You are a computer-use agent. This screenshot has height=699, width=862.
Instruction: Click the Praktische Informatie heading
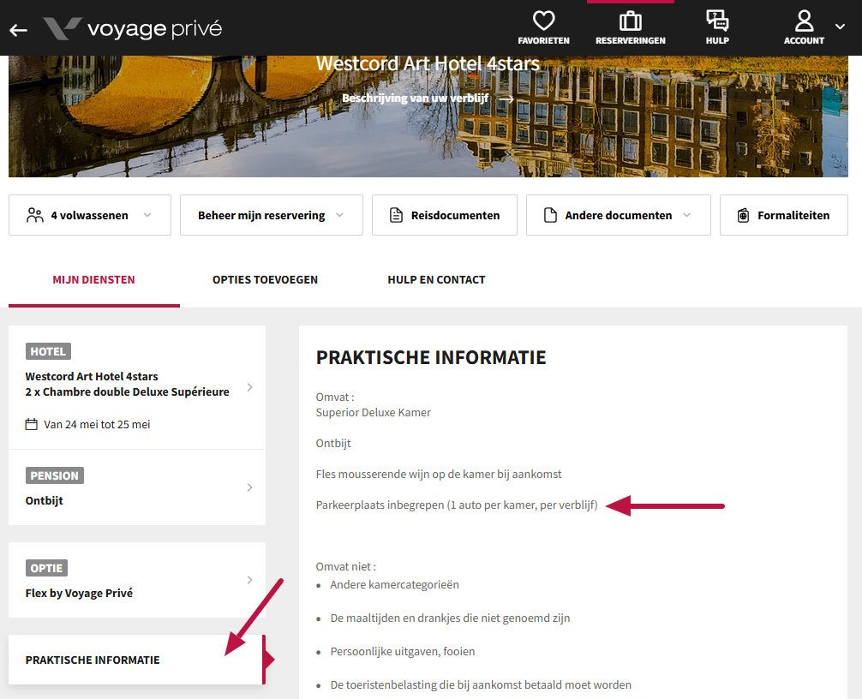(x=431, y=358)
